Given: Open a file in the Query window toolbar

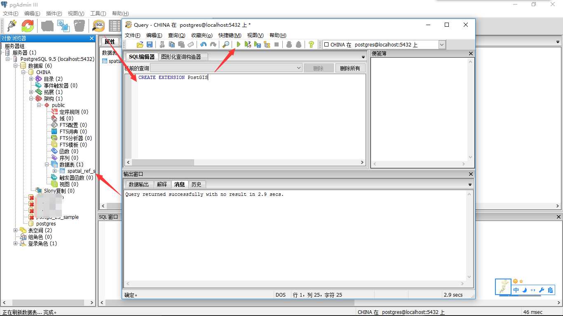Looking at the screenshot, I should tap(140, 44).
